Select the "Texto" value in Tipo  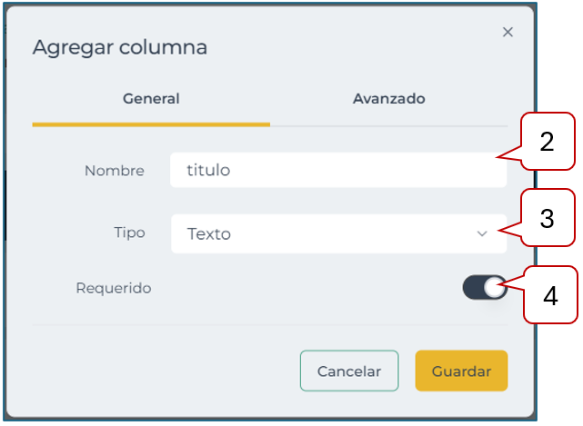point(209,234)
